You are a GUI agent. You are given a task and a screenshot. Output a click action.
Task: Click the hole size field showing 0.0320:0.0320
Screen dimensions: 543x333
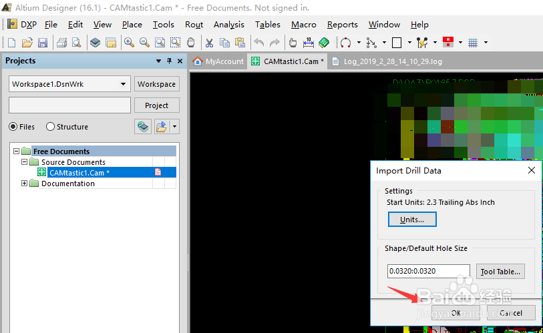(x=429, y=271)
